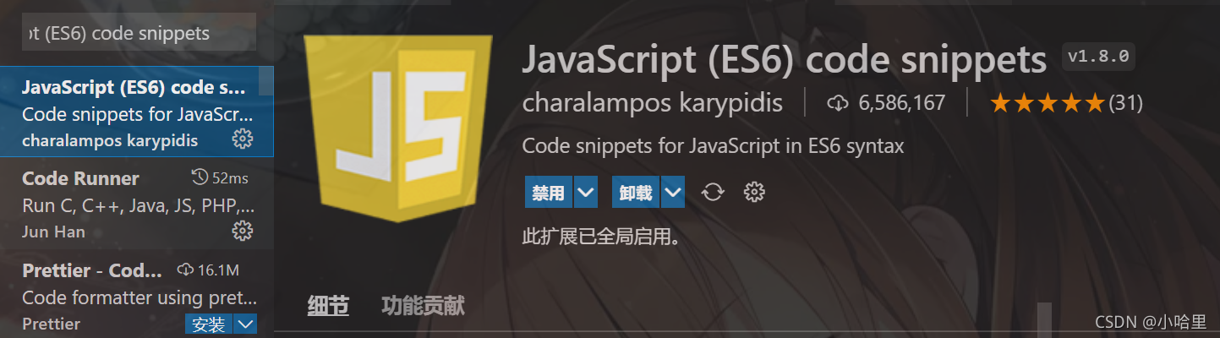
Task: Click the 卸载 button
Action: coord(636,193)
